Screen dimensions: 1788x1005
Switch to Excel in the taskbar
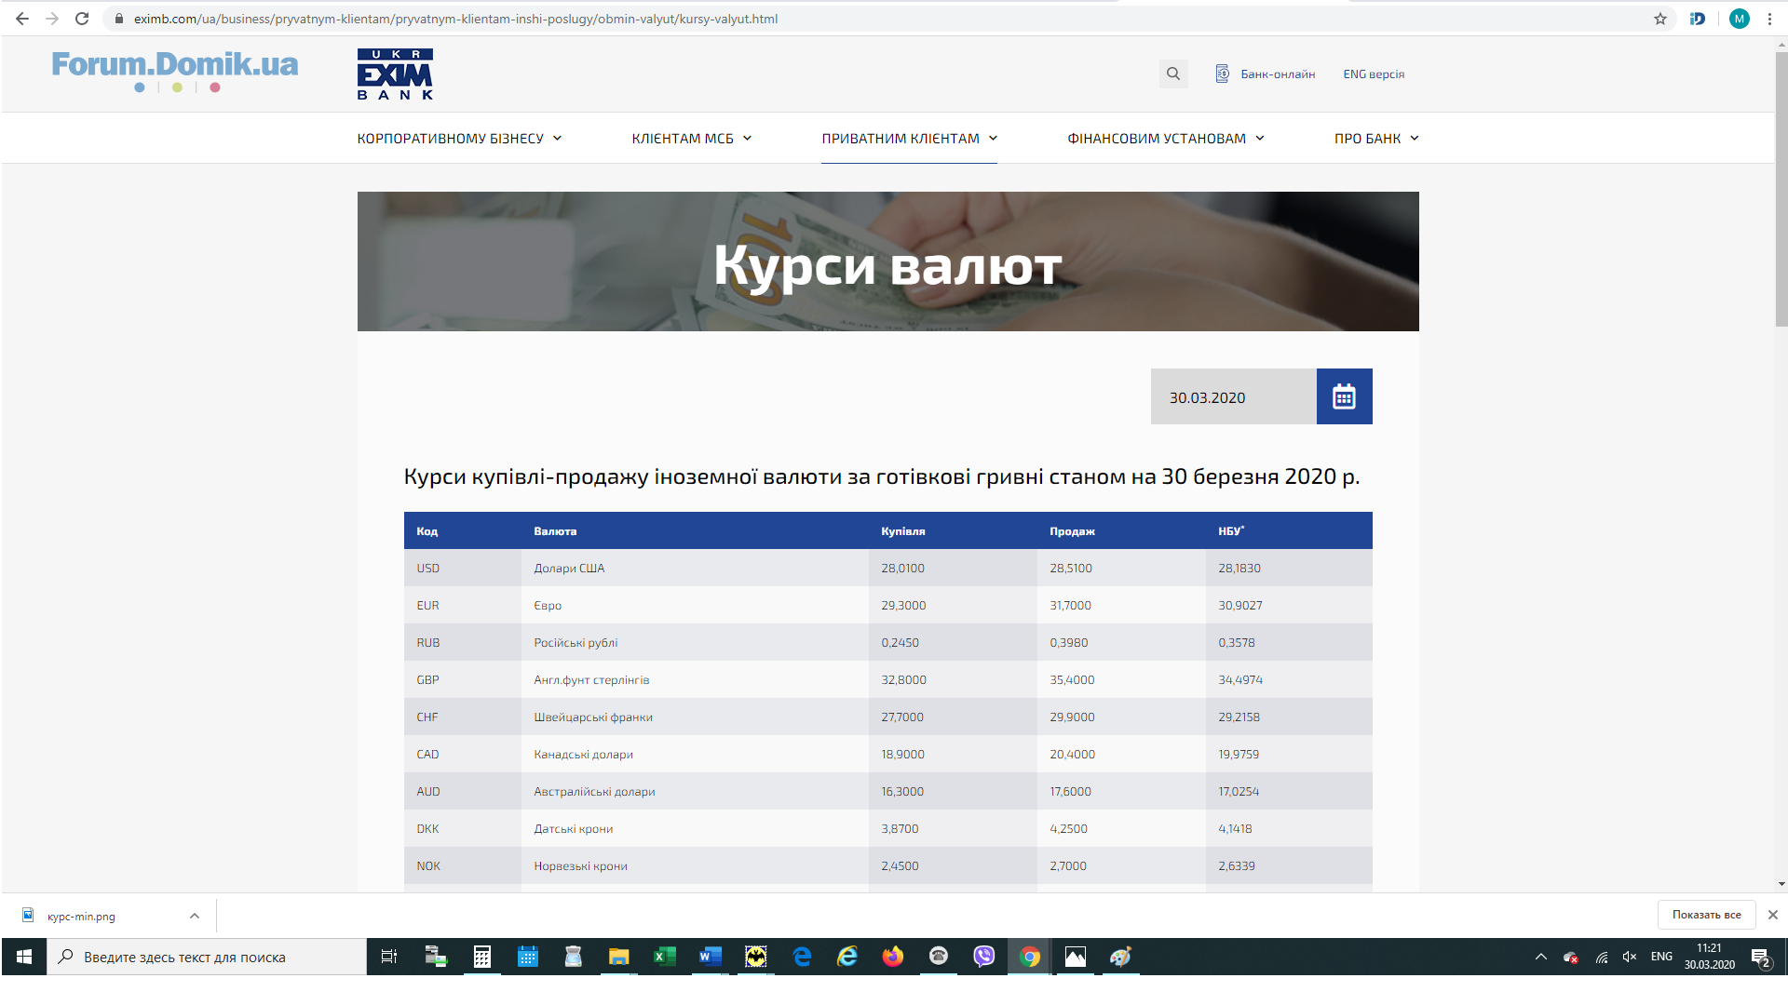(664, 957)
